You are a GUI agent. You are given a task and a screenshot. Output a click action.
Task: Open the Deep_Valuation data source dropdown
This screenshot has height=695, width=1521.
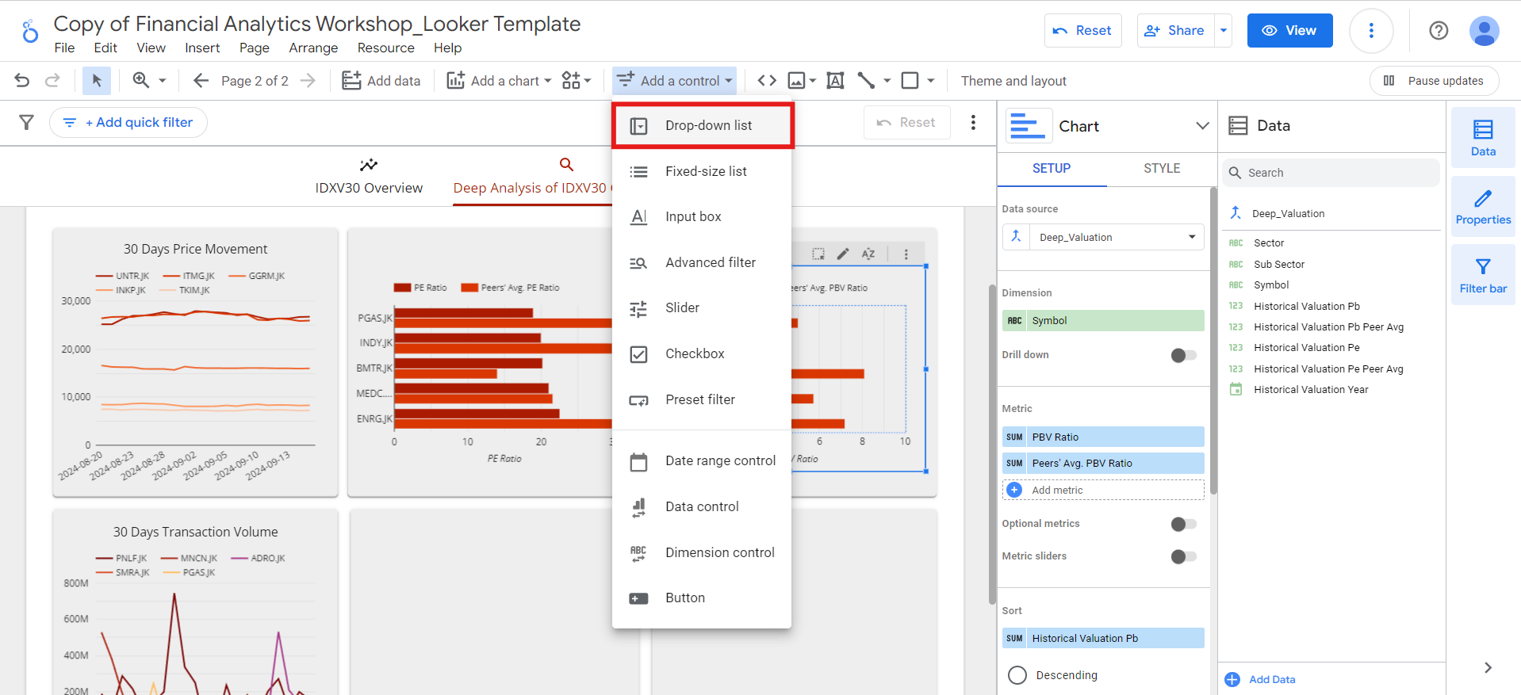coord(1103,237)
